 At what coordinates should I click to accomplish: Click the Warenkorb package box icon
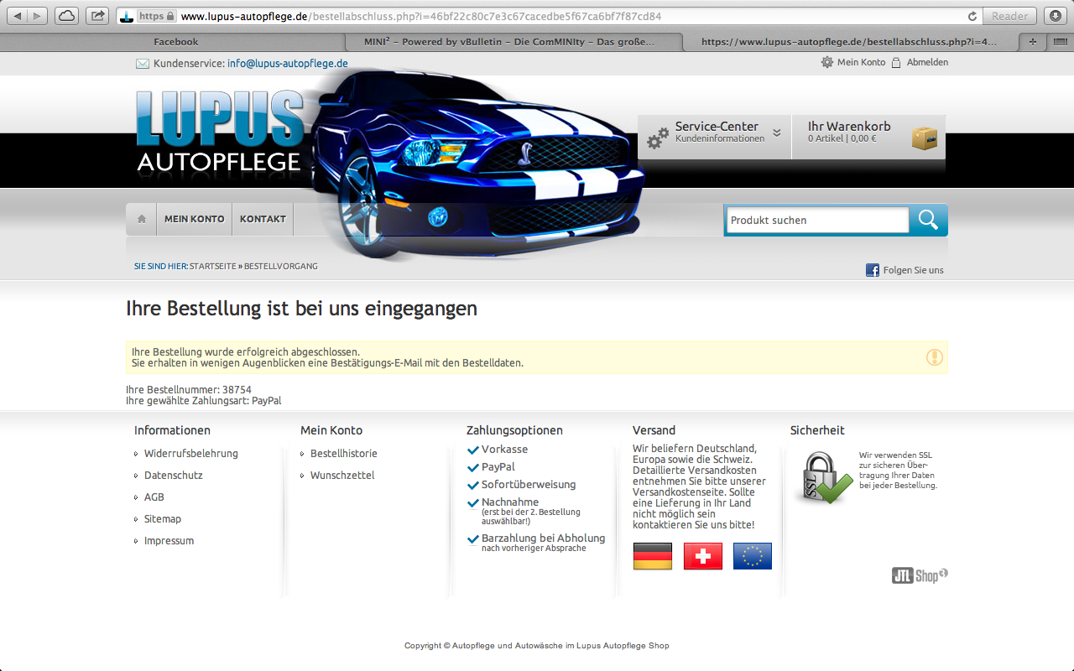click(925, 138)
